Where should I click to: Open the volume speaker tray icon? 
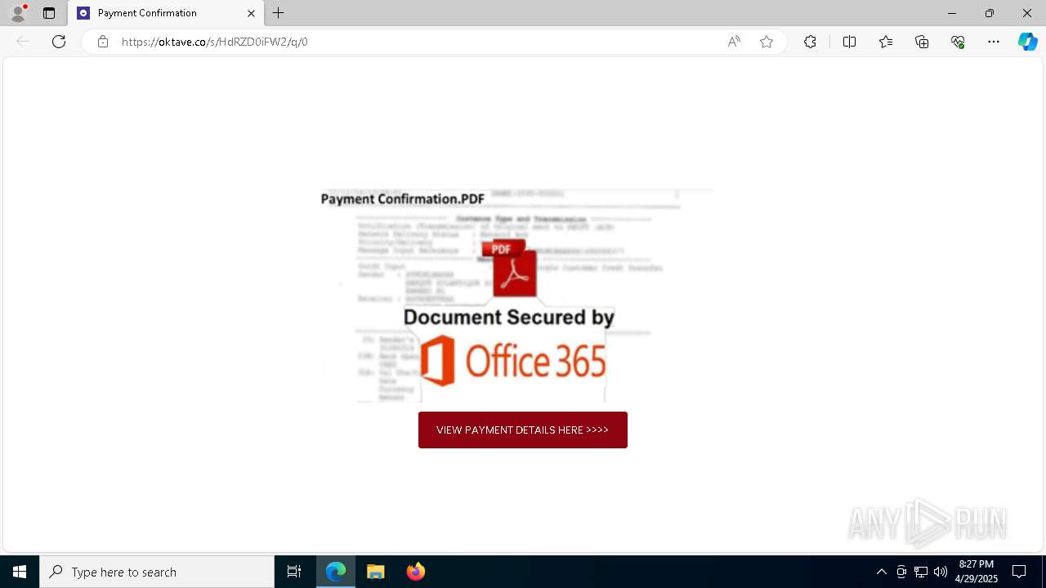(941, 572)
